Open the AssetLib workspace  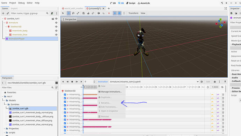pyautogui.click(x=144, y=3)
